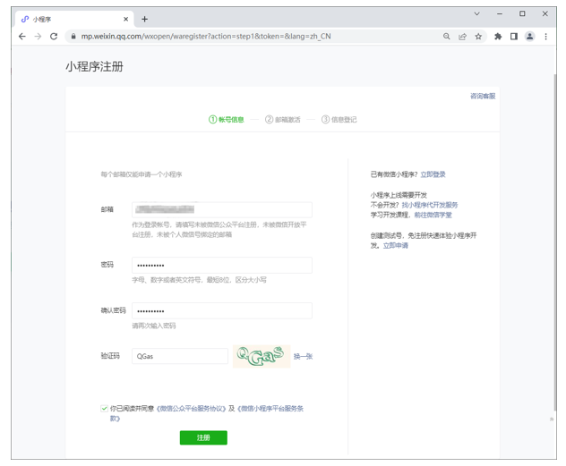Image resolution: width=566 pixels, height=466 pixels.
Task: Open a new browser tab
Action: pos(144,19)
